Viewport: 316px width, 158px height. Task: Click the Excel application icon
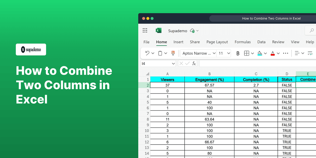(x=159, y=30)
